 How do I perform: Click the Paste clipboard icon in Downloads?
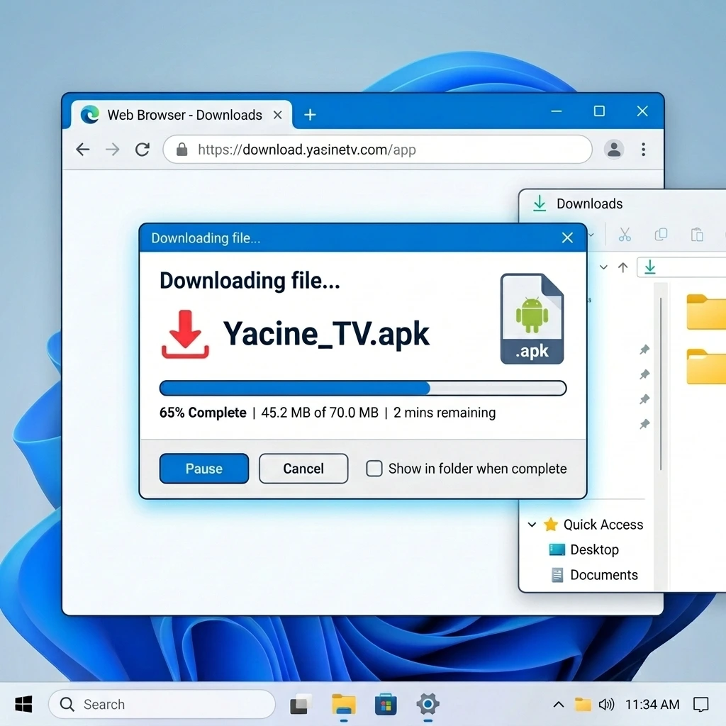tap(697, 235)
